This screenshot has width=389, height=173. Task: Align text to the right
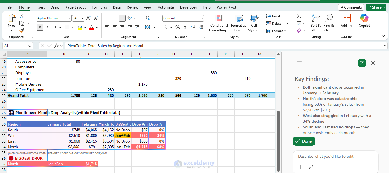click(x=122, y=27)
